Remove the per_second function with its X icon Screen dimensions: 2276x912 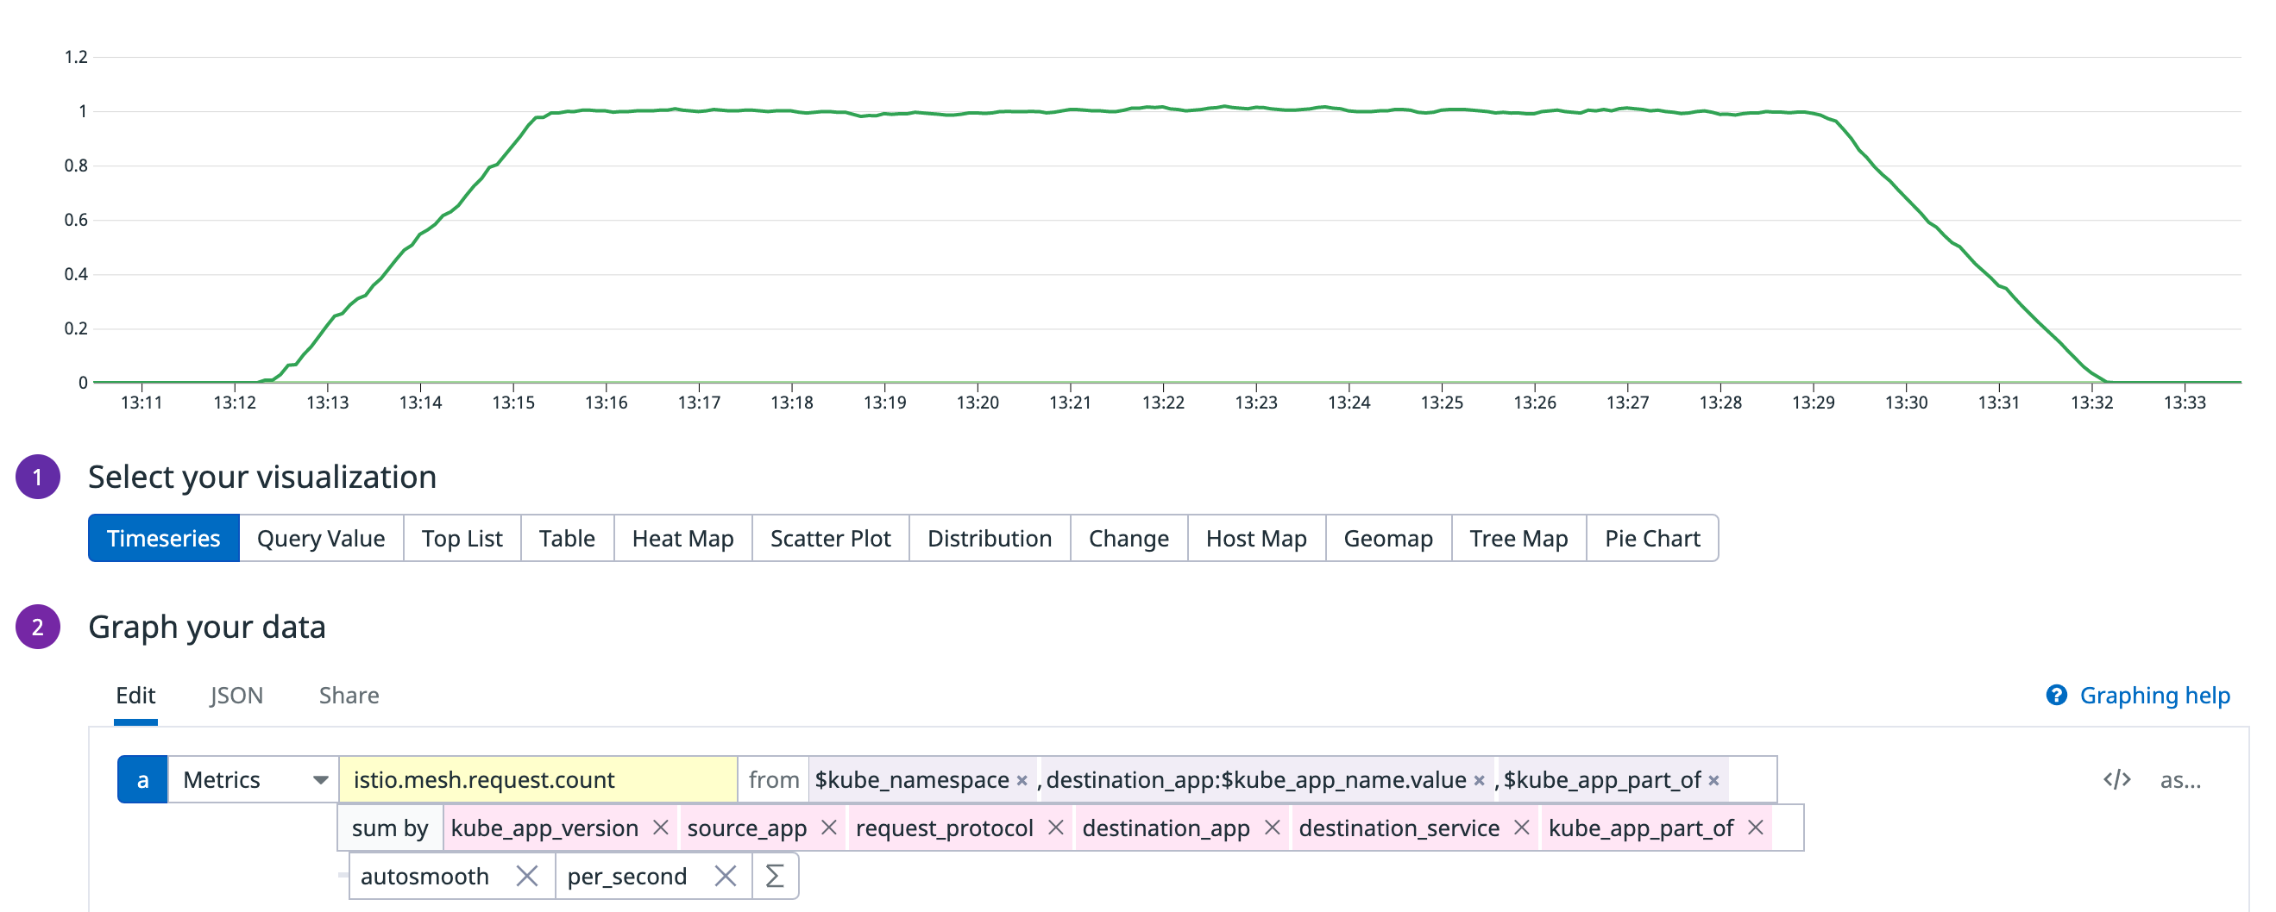(x=726, y=876)
